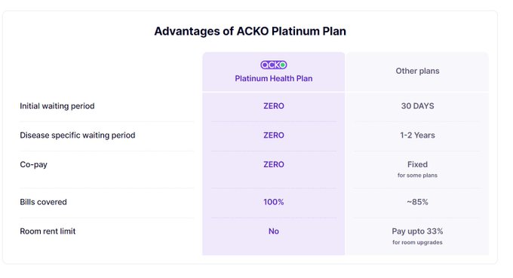This screenshot has height=278, width=513.
Task: Click the for room upgrades note
Action: click(417, 243)
